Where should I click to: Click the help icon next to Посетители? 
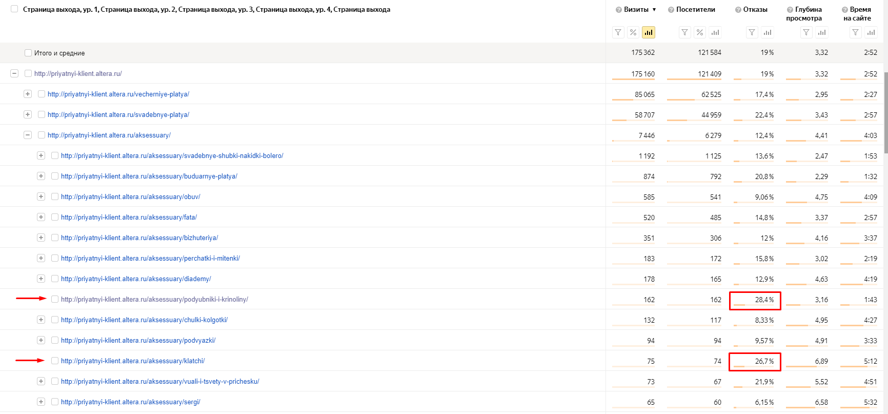[671, 10]
